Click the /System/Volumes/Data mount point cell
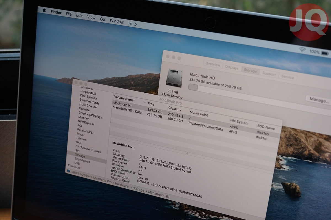 point(205,126)
